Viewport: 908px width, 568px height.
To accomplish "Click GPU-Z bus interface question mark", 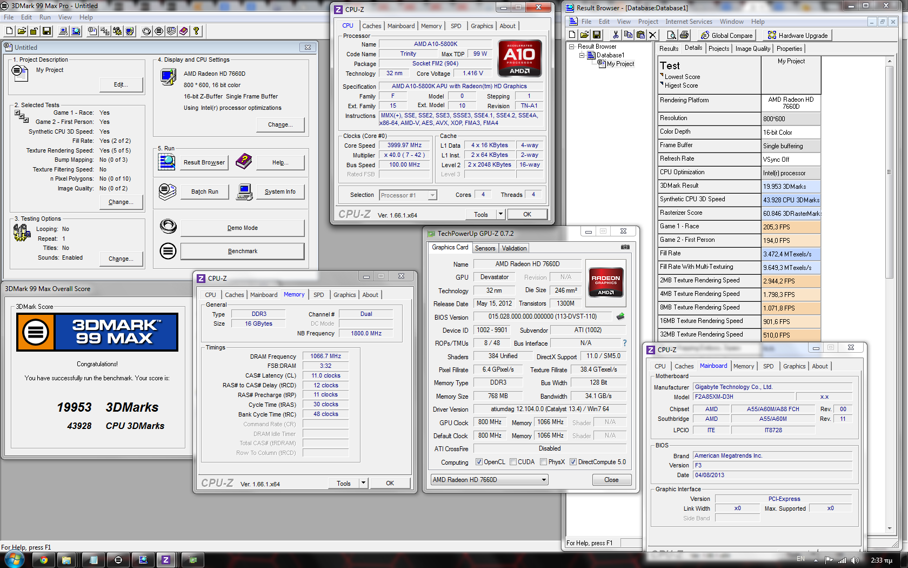I will click(x=625, y=343).
